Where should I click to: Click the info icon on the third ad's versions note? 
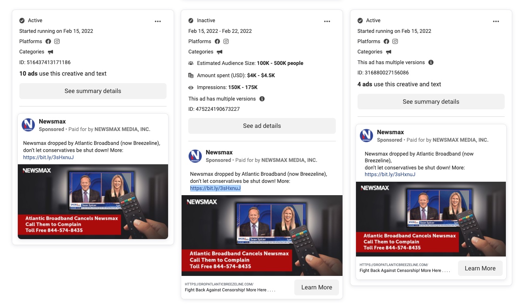click(431, 62)
